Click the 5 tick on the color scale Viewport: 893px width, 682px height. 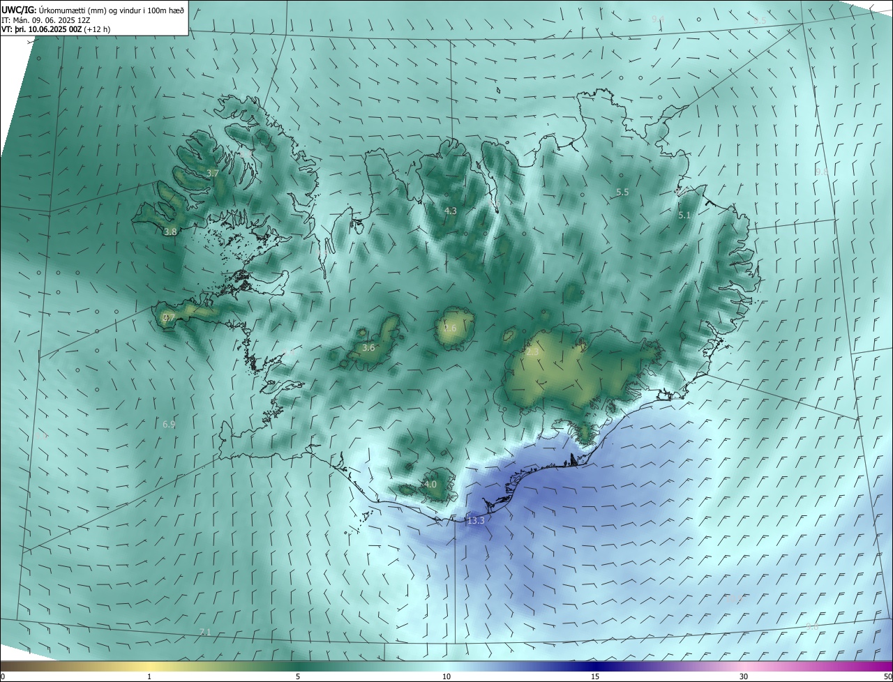(x=298, y=677)
